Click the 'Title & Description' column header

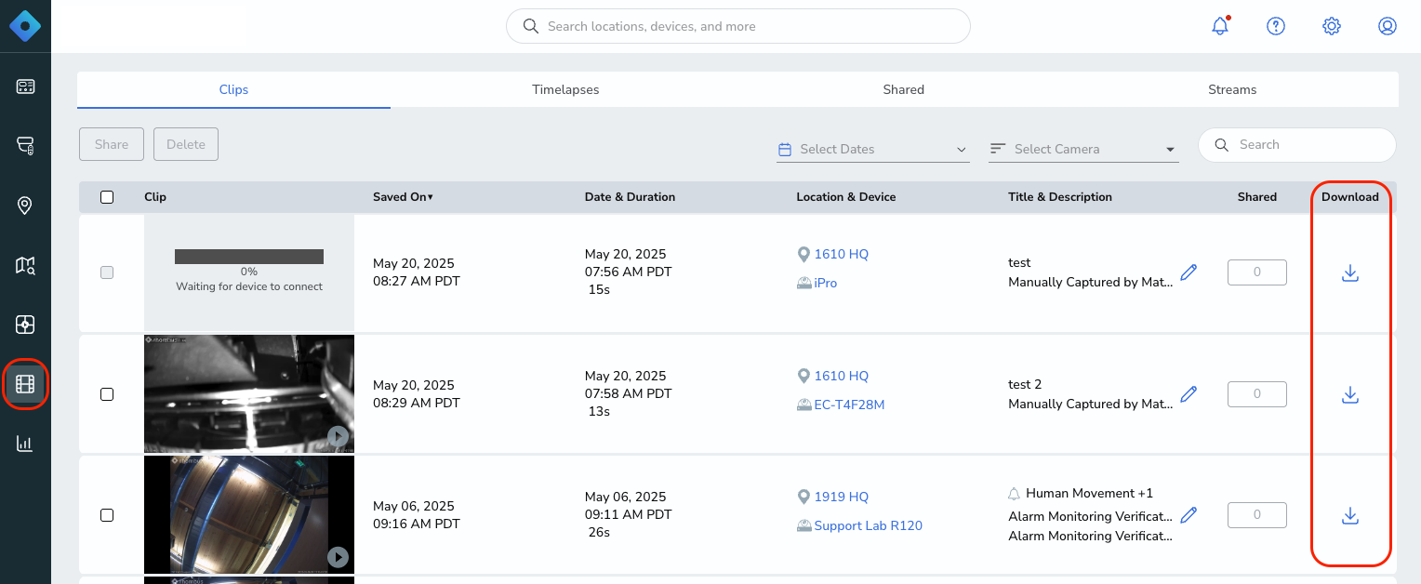click(x=1060, y=197)
